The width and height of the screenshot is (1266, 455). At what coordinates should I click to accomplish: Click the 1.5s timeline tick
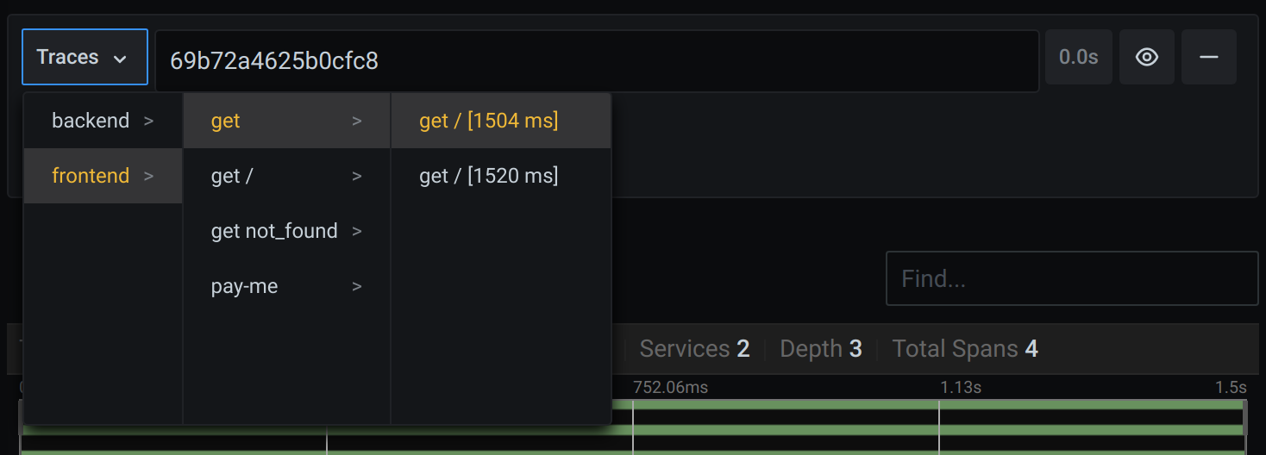(1231, 387)
